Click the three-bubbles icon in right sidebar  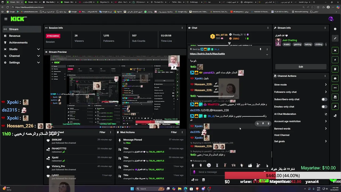pyautogui.click(x=335, y=116)
